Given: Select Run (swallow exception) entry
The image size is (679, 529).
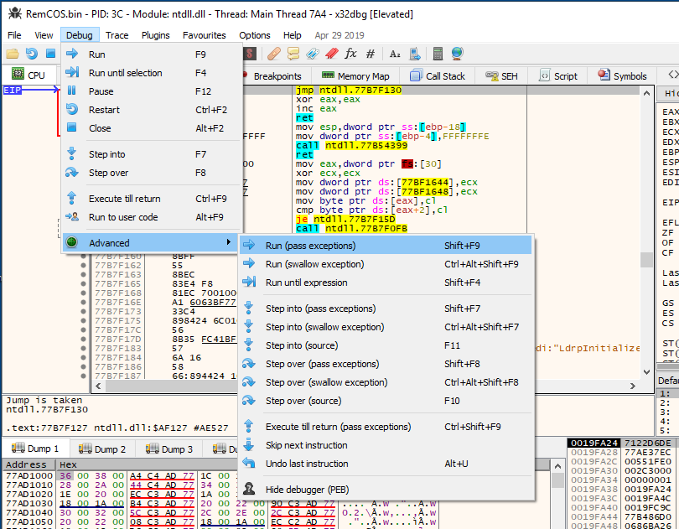Looking at the screenshot, I should 386,264.
